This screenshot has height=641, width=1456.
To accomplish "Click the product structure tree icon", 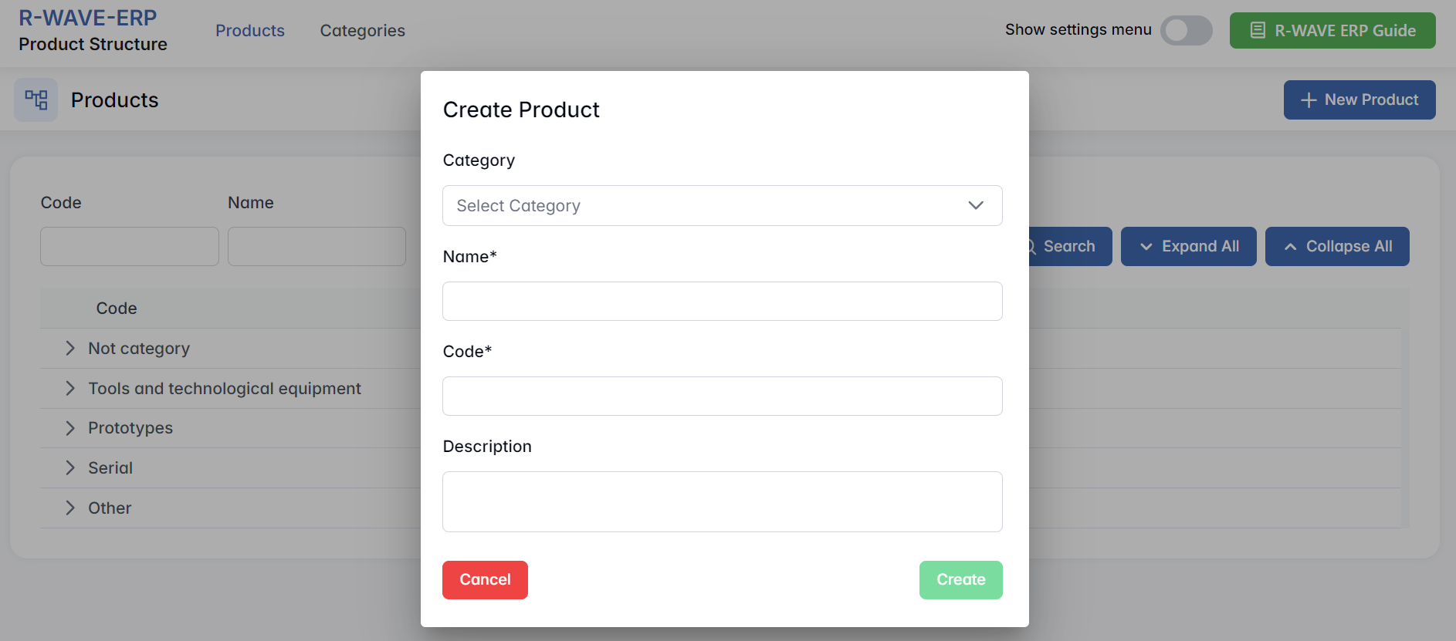I will point(36,100).
